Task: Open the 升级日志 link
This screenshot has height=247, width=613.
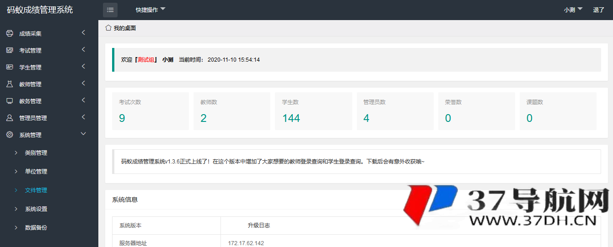Action: tap(258, 226)
